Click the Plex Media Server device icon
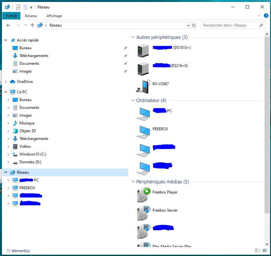This screenshot has width=271, height=256. (x=143, y=244)
